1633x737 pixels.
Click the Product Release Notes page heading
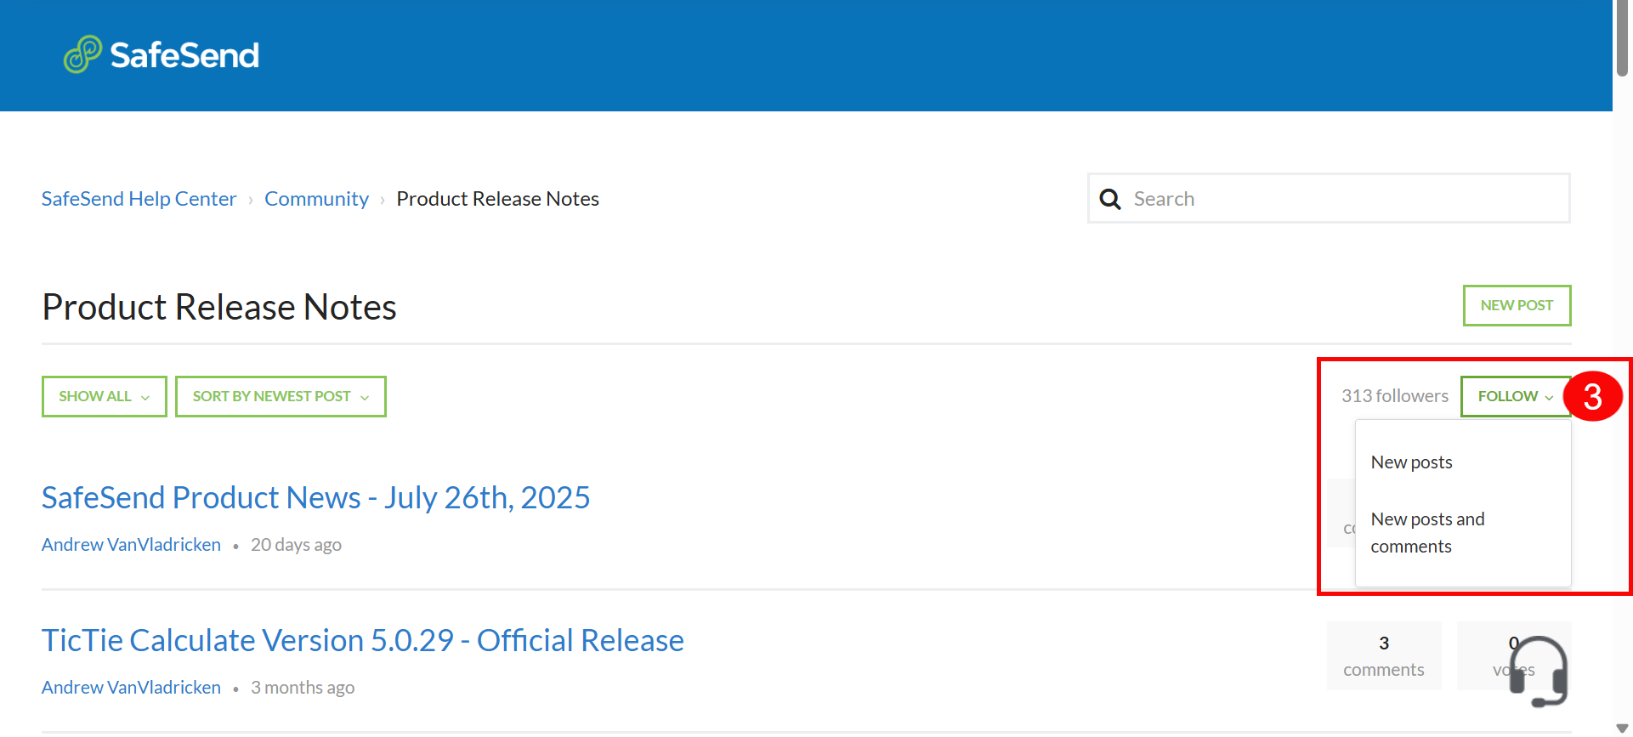219,307
